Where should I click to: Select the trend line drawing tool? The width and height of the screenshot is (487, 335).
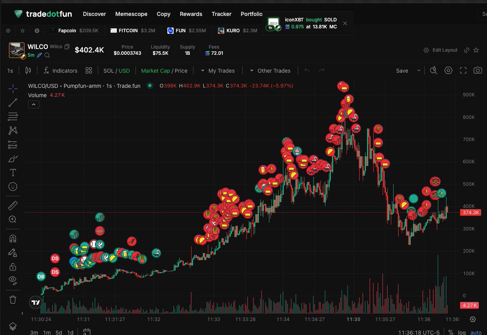click(x=13, y=102)
